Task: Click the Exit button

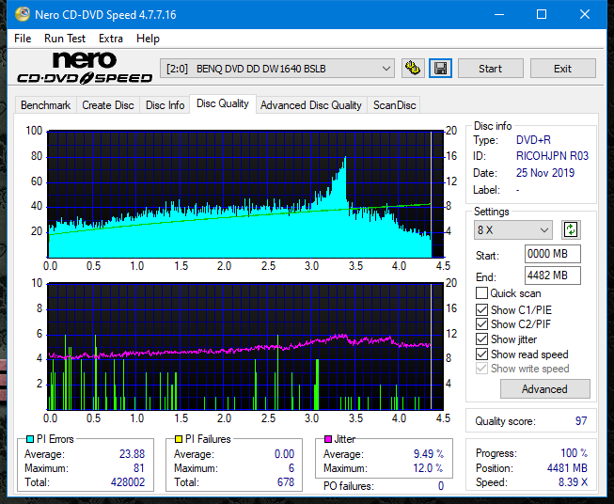Action: (562, 69)
